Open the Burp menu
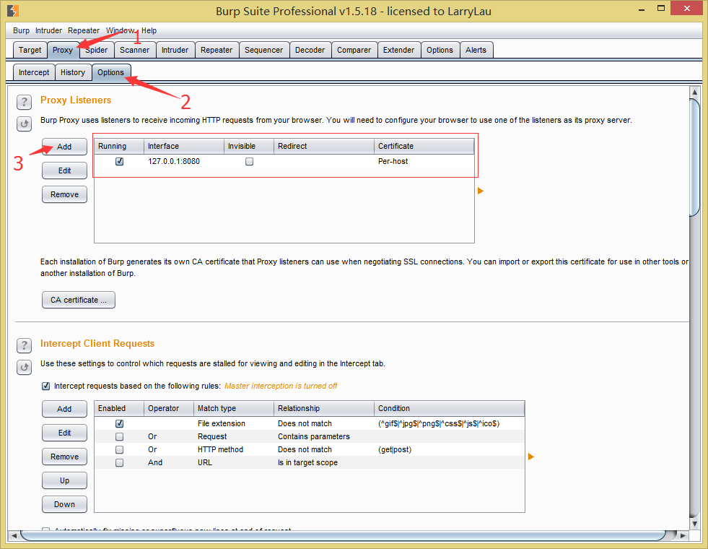Viewport: 708px width, 549px height. pyautogui.click(x=21, y=31)
